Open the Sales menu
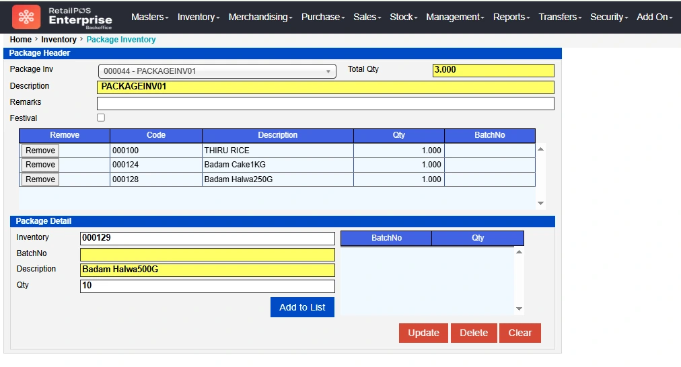The width and height of the screenshot is (681, 367). (367, 17)
